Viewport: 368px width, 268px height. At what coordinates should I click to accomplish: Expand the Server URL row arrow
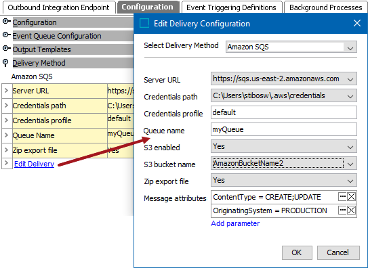pos(7,91)
